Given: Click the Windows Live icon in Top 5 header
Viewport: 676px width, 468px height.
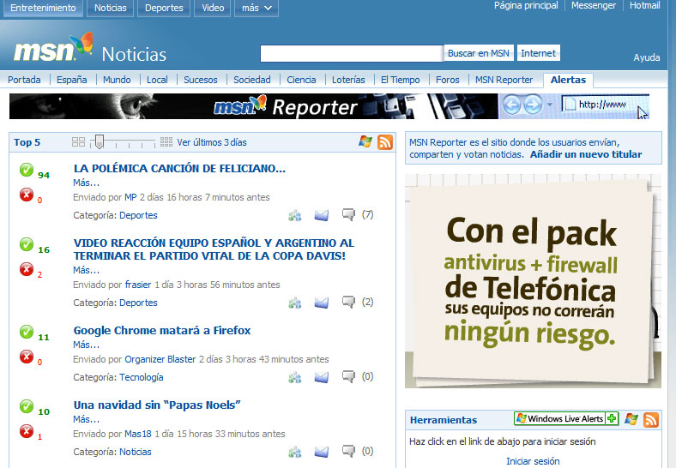Looking at the screenshot, I should (x=365, y=142).
